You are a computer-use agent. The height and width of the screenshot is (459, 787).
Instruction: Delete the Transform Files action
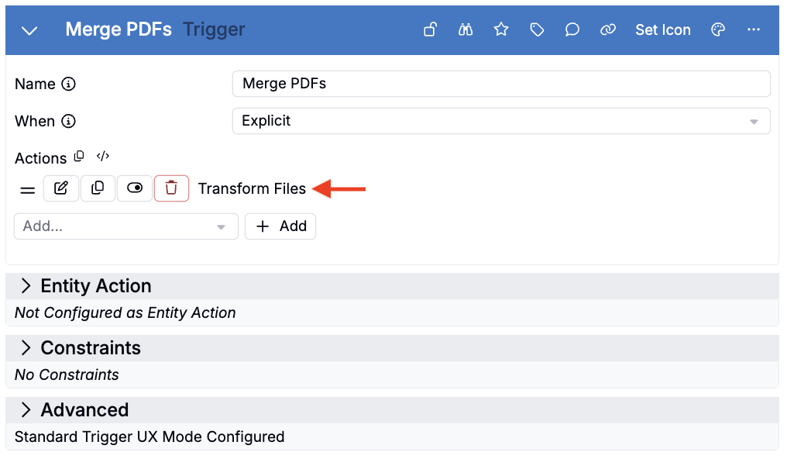click(x=171, y=188)
